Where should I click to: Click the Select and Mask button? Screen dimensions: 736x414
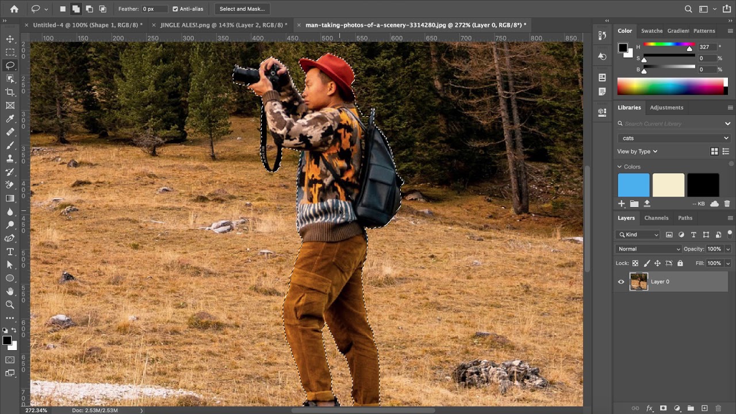tap(242, 9)
